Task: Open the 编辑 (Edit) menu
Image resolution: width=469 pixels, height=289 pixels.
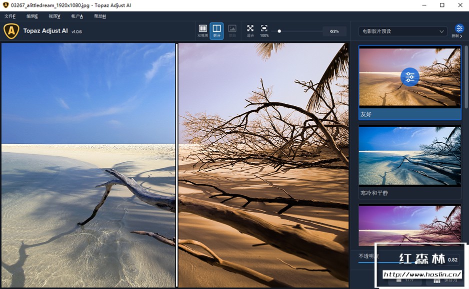Action: tap(32, 16)
